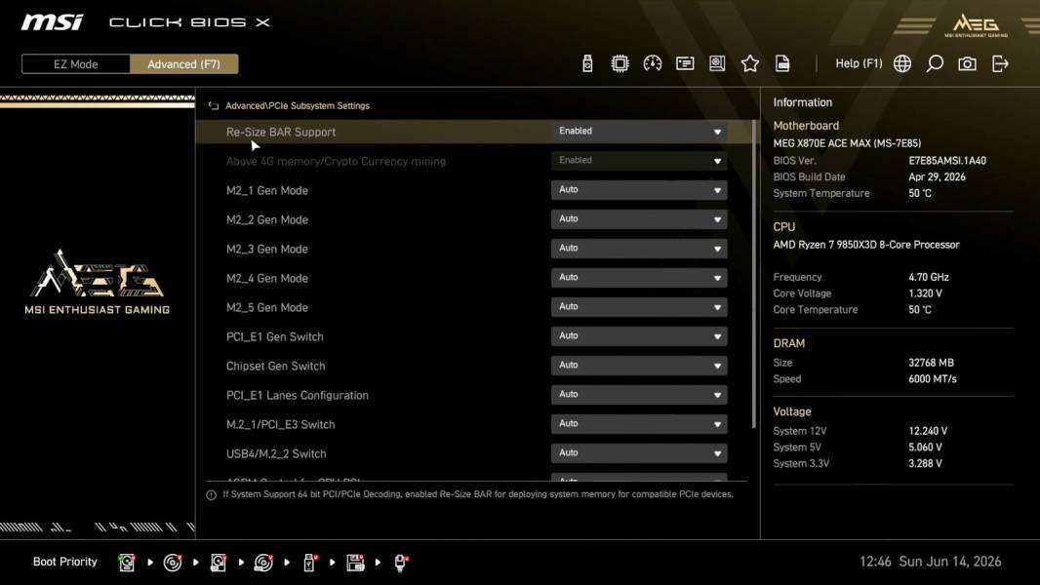Expand the USB4/M.2_2 Switch dropdown
Viewport: 1040px width, 585px height.
[639, 453]
